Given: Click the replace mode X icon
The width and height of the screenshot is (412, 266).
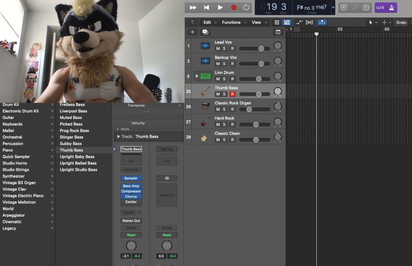Looking at the screenshot, I should point(344,8).
